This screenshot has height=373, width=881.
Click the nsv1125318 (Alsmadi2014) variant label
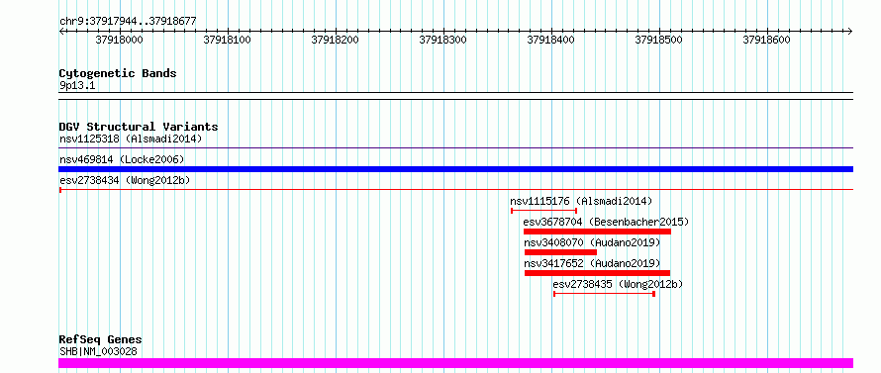131,139
